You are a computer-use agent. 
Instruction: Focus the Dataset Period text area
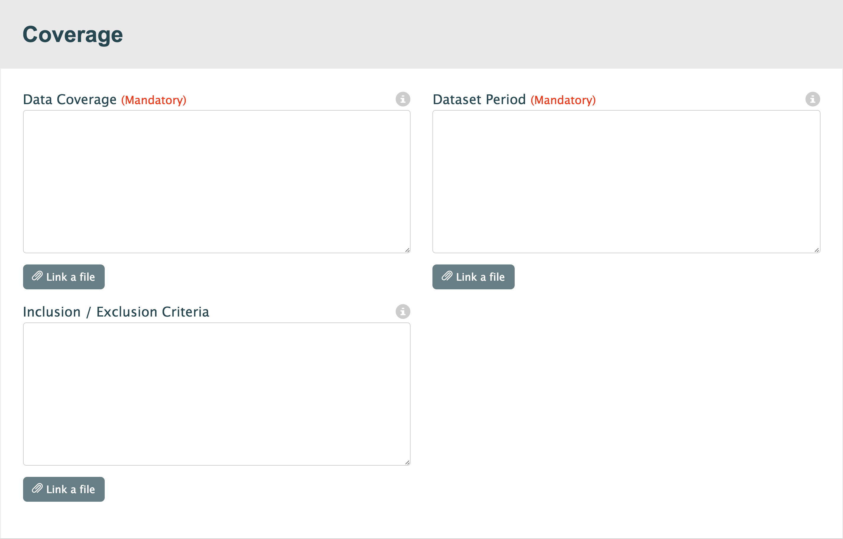626,181
